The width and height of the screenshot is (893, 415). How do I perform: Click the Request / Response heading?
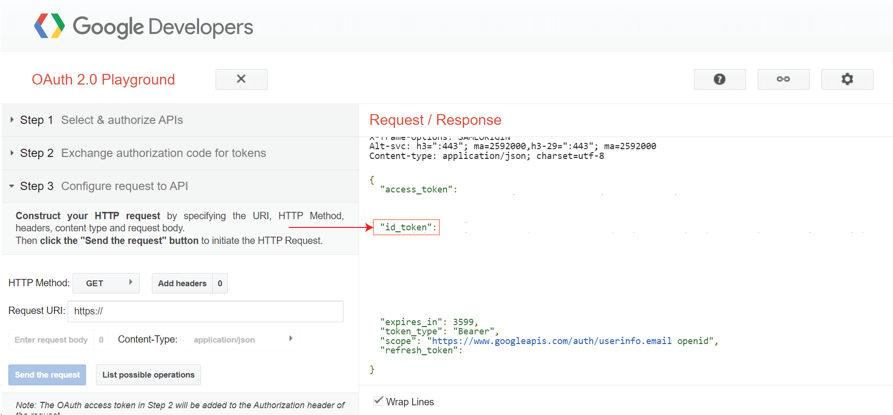point(435,120)
